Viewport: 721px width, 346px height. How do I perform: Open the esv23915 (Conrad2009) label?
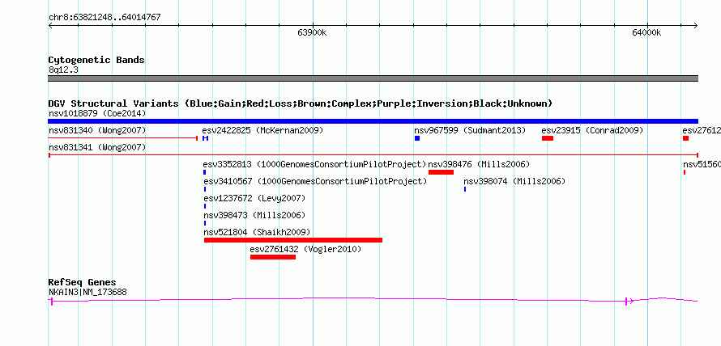coord(592,131)
